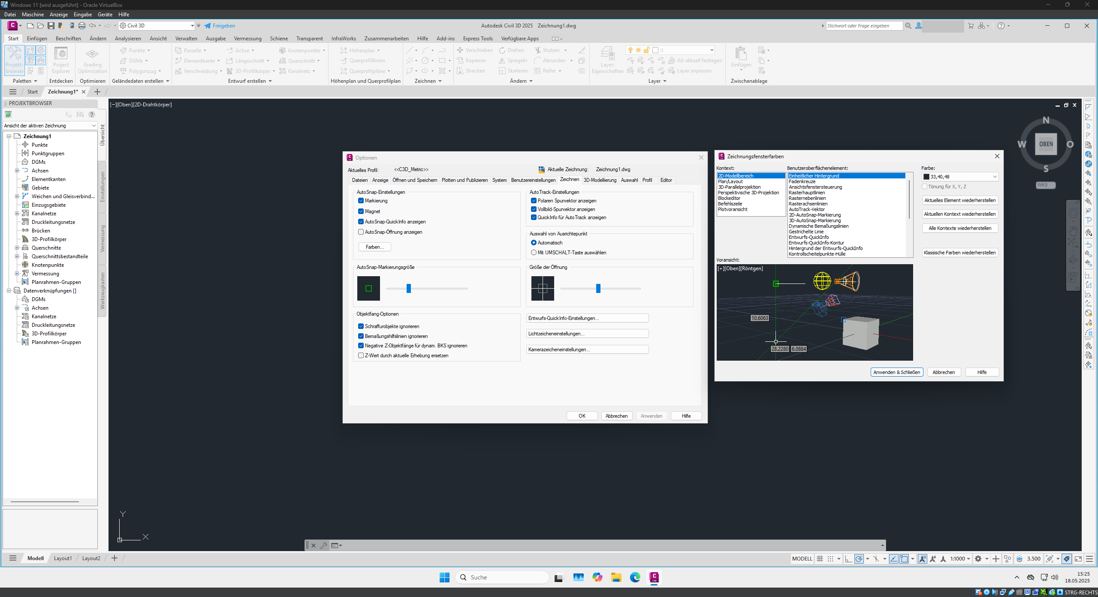Switch to the 3D-Modellierung tab

tap(600, 180)
